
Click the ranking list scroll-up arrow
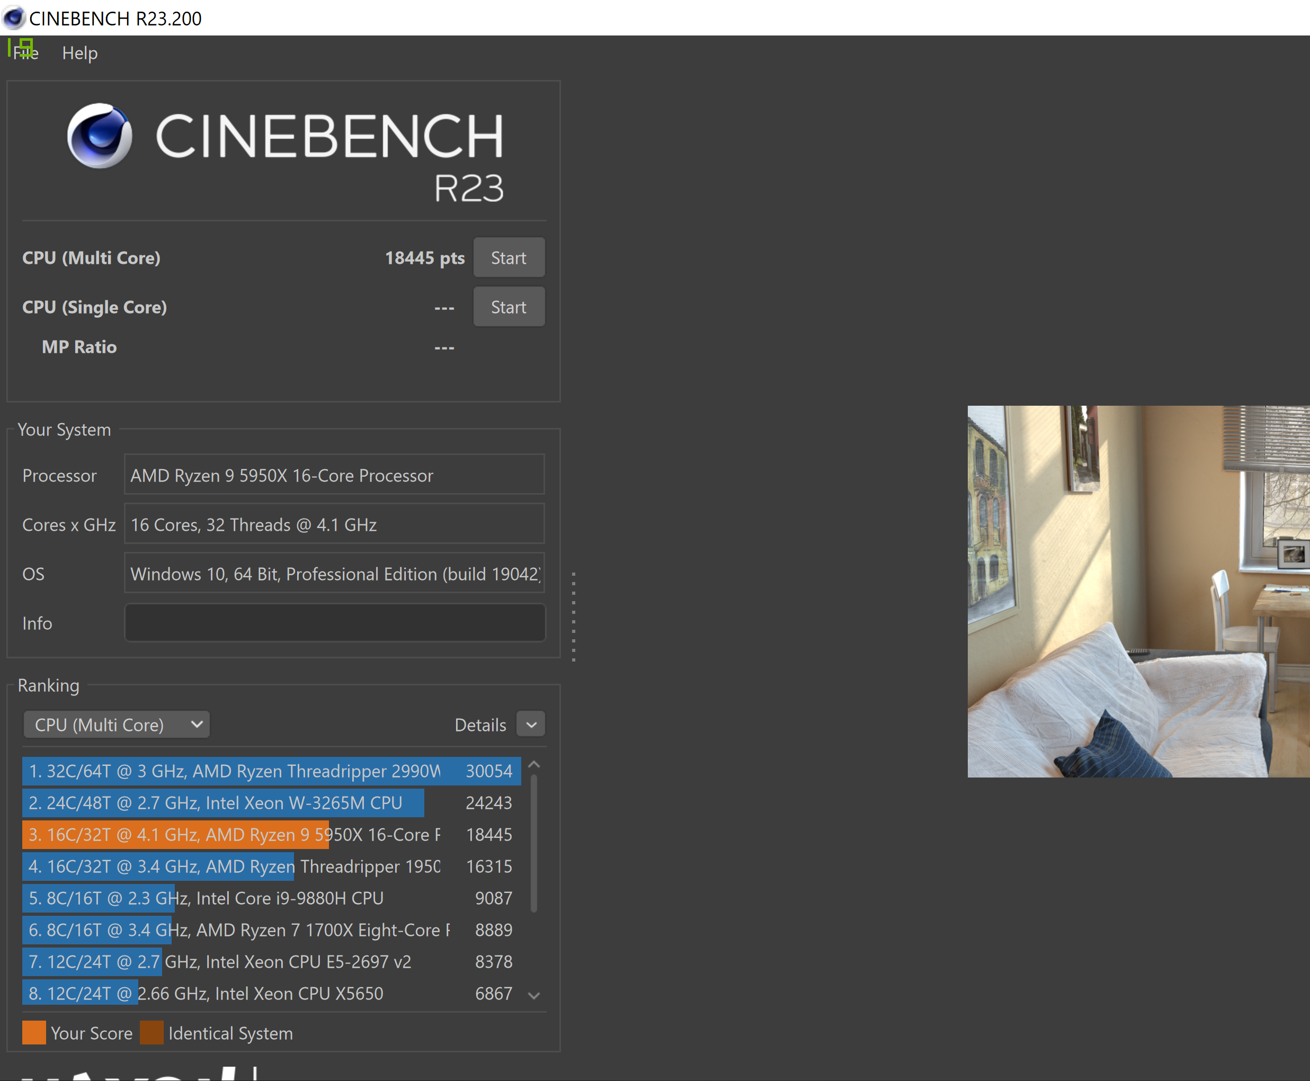tap(533, 765)
